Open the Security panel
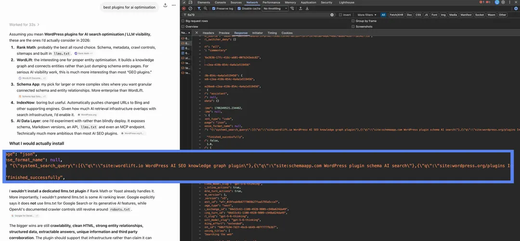 click(326, 2)
